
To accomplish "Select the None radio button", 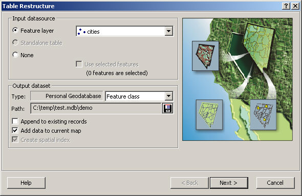I will (15, 55).
